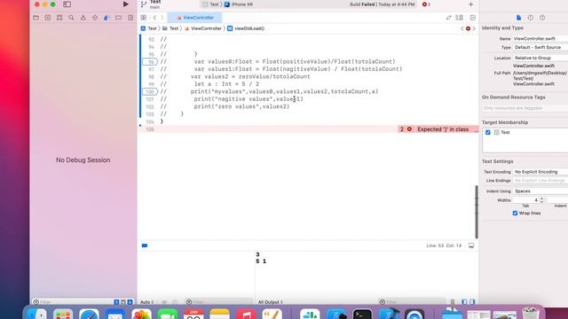Image resolution: width=568 pixels, height=319 pixels.
Task: Select the Debug navigator icon
Action: (x=106, y=18)
